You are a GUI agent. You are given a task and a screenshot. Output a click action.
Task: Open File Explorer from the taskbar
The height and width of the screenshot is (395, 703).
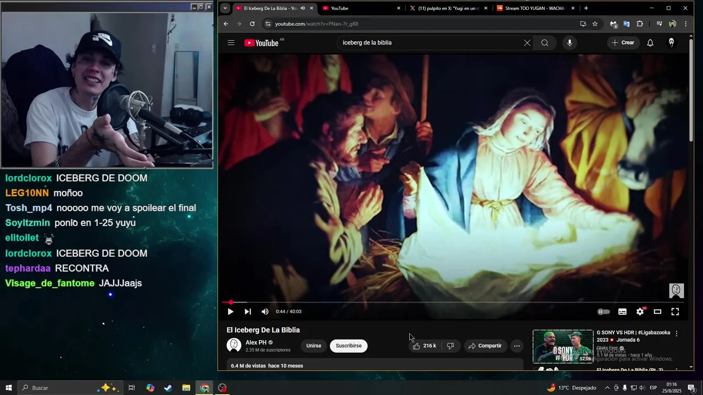186,388
